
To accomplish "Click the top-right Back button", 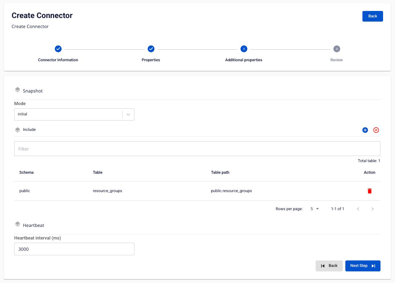I will 373,16.
